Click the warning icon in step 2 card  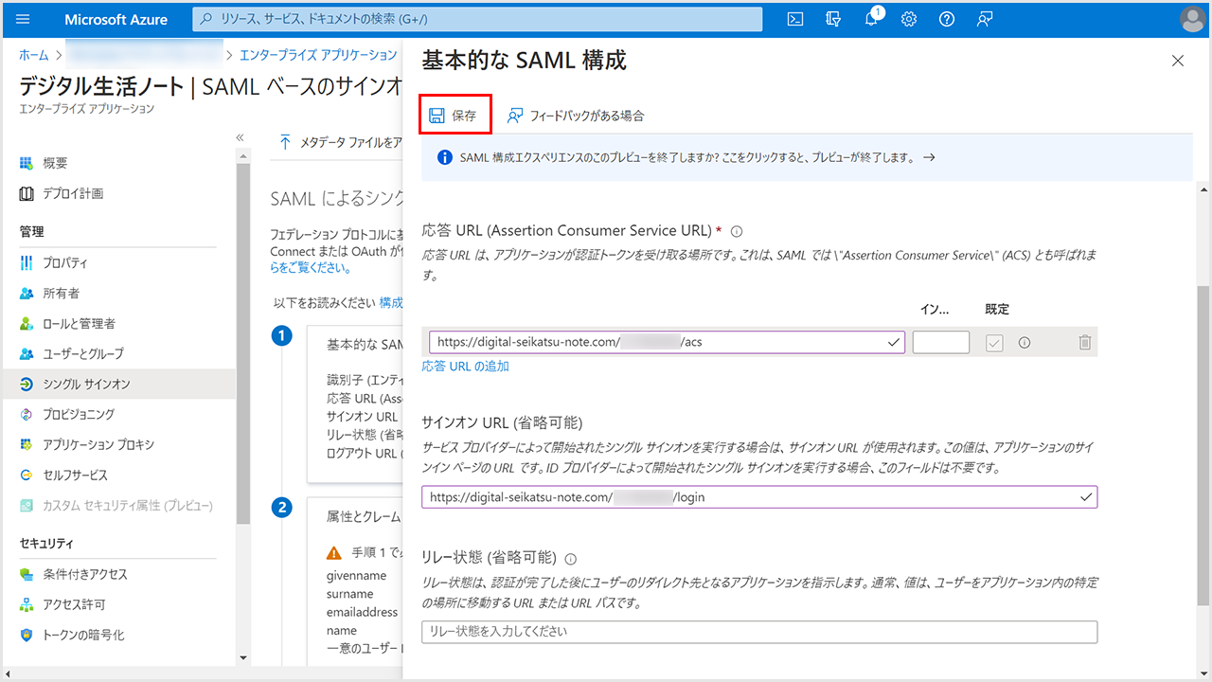[x=334, y=552]
